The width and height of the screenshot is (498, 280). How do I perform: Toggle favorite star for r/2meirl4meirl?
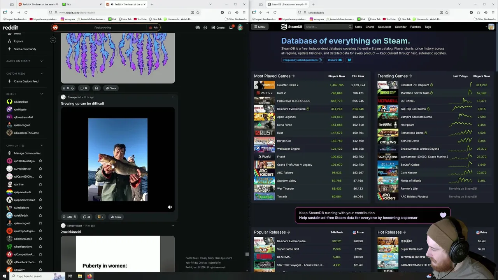click(40, 169)
